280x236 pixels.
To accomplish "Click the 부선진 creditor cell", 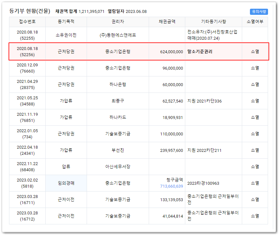I will click(x=118, y=150).
